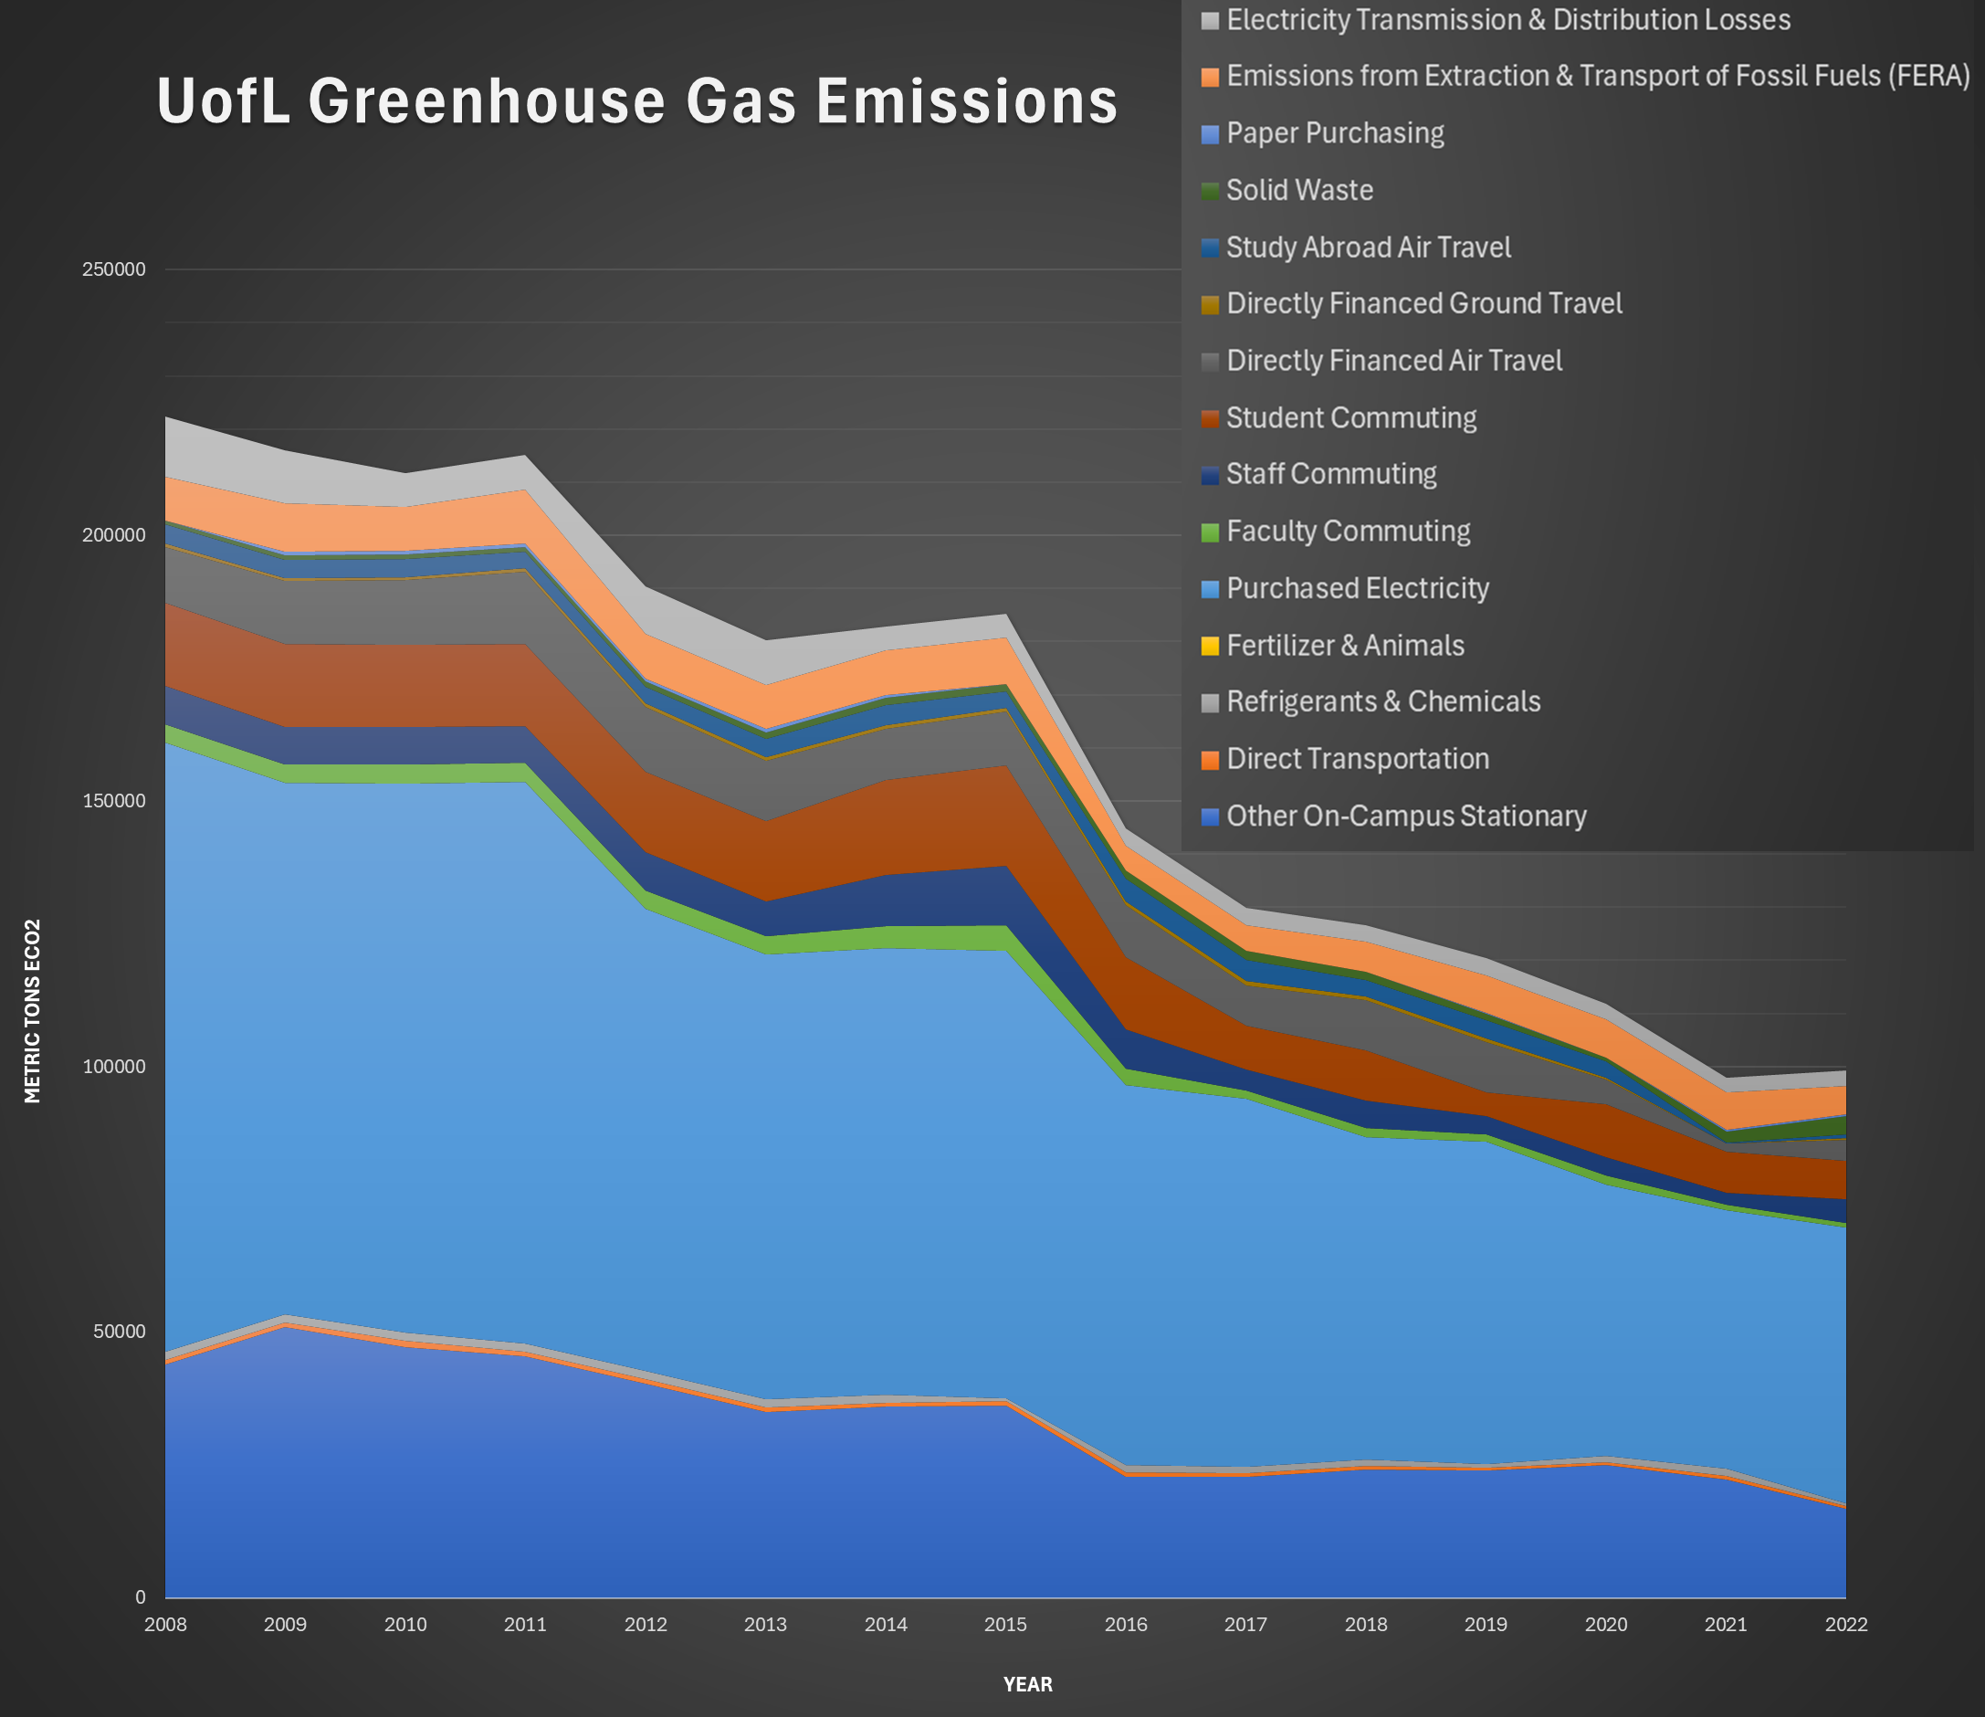This screenshot has width=1985, height=1717.
Task: Click the FERA emissions legend entry
Action: click(x=1597, y=77)
